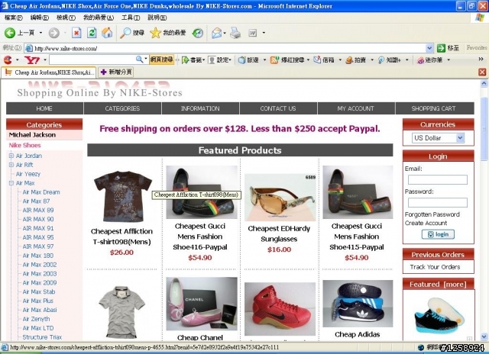The height and width of the screenshot is (354, 489).
Task: Click the Yahoo Knowledge+ icon
Action: coord(381,60)
